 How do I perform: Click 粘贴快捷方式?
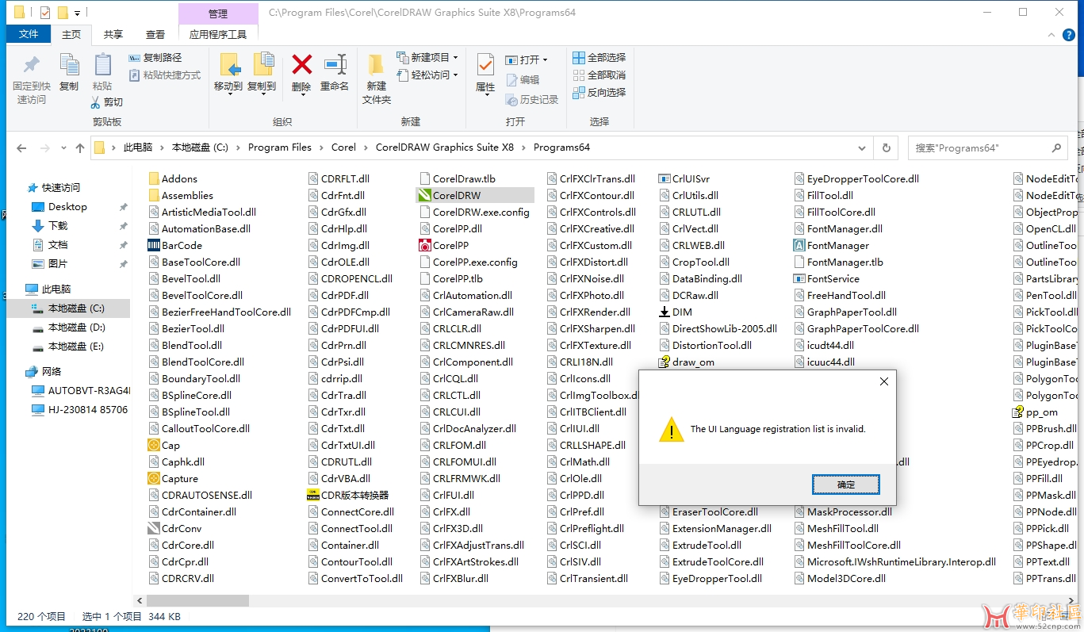coord(165,75)
